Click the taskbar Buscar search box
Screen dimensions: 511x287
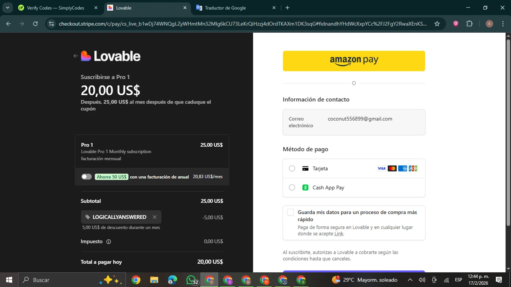point(72,280)
